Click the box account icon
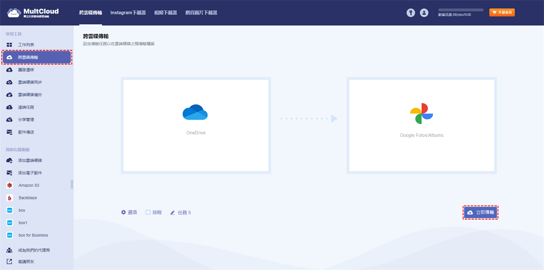The image size is (544, 270). (10, 210)
